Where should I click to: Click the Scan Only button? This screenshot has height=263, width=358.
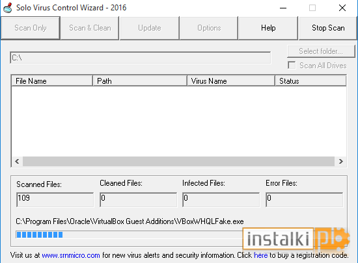point(31,28)
